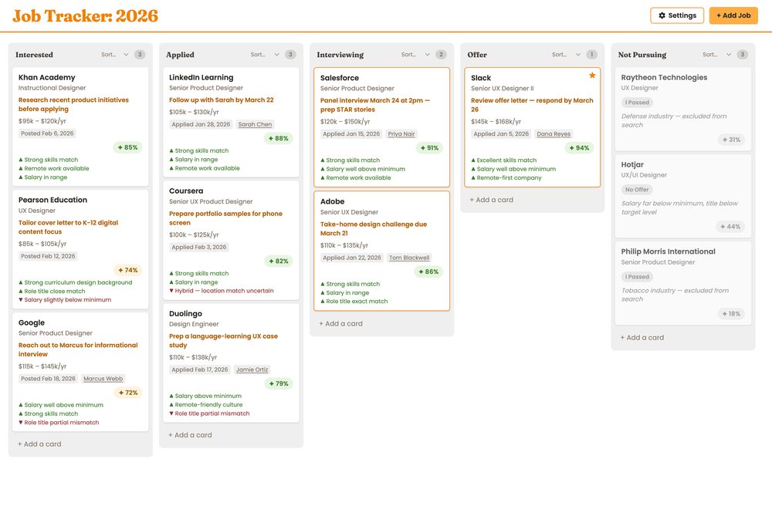Click the 88% match badge on LinkedIn Learning
Screen dimensions: 772x523
[278, 138]
